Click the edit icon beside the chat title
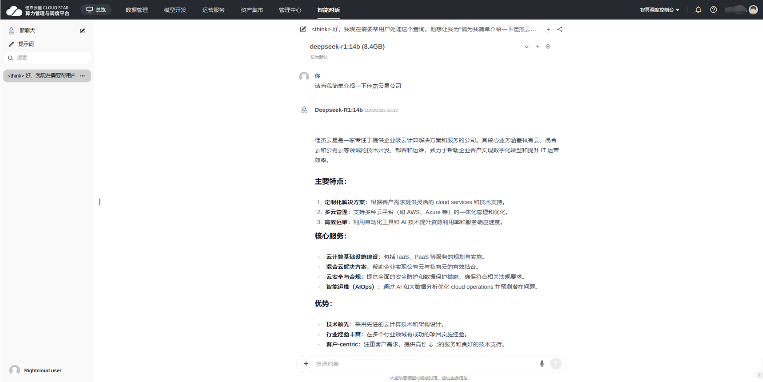This screenshot has width=763, height=382. (x=303, y=29)
